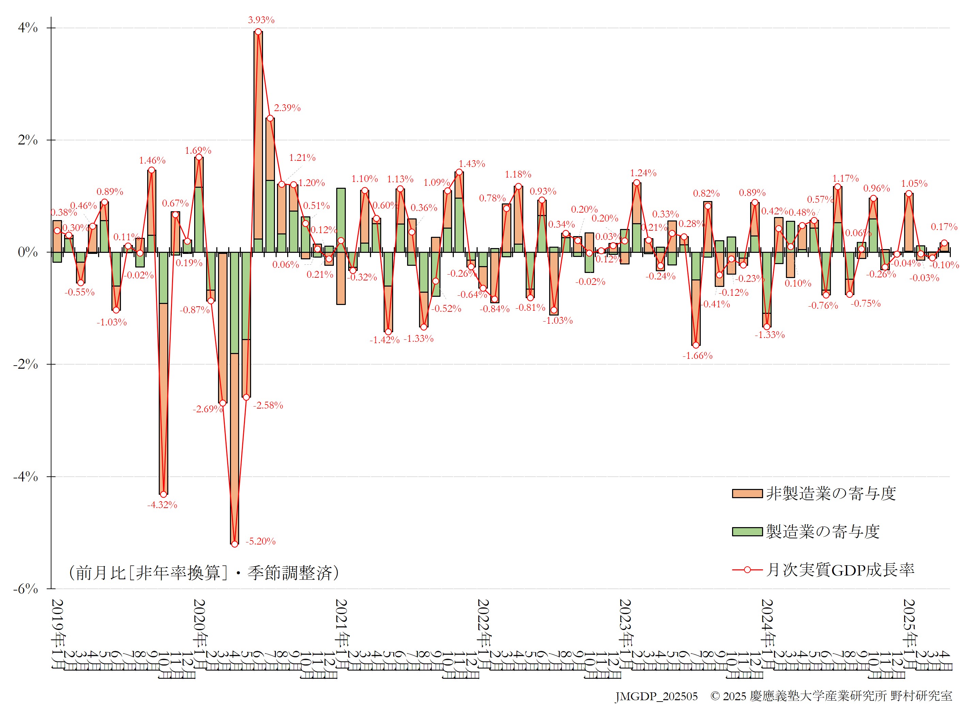Click the 0.67% data label
Screen dimensions: 976x706
175,203
